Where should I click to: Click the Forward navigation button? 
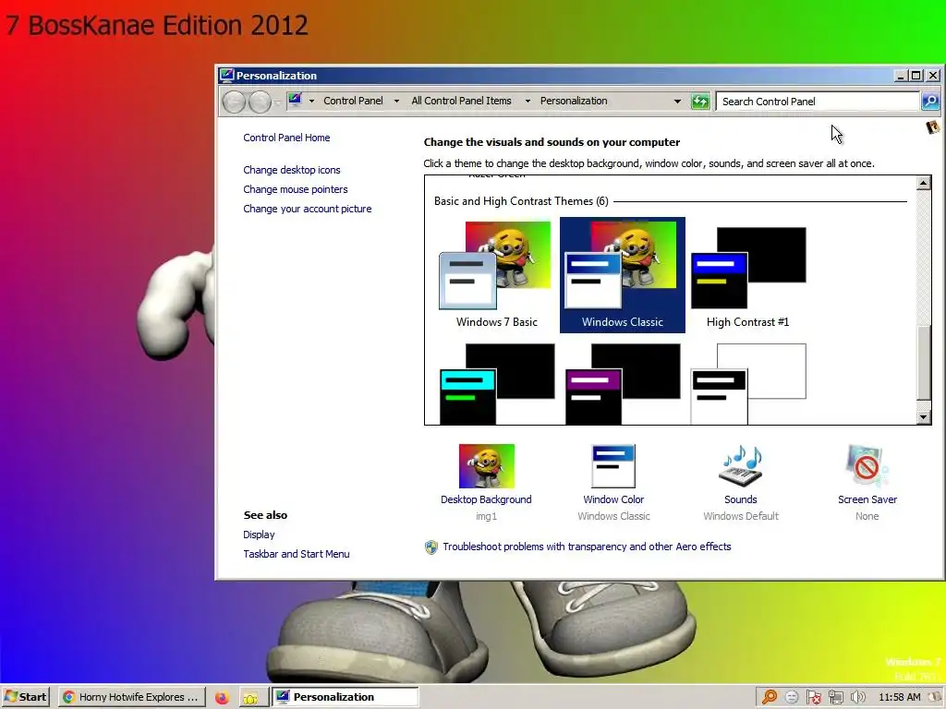260,102
